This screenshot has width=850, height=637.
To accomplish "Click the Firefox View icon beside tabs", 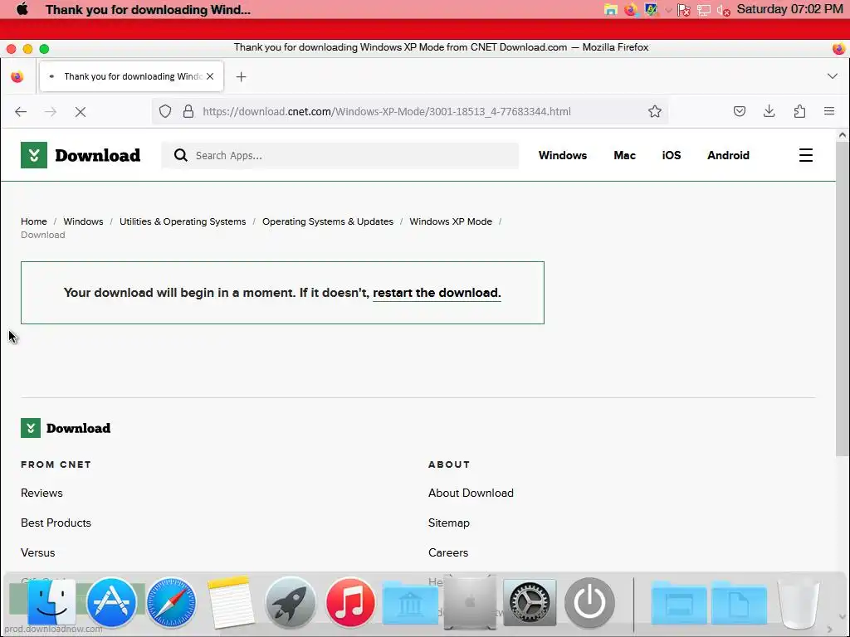I will (17, 76).
